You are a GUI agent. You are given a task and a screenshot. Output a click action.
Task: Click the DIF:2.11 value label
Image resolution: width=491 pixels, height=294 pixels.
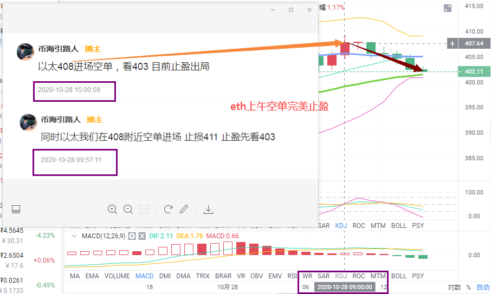pos(161,236)
